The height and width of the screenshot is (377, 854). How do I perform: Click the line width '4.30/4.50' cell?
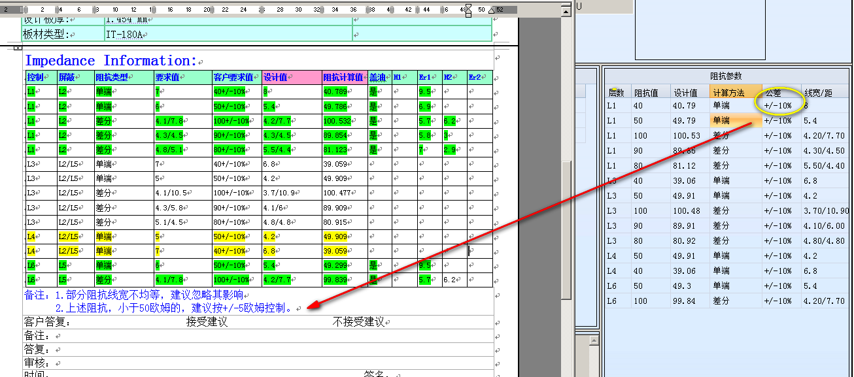point(825,151)
